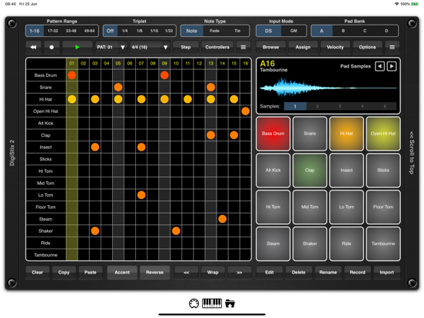Open the Step mode button

pos(186,47)
